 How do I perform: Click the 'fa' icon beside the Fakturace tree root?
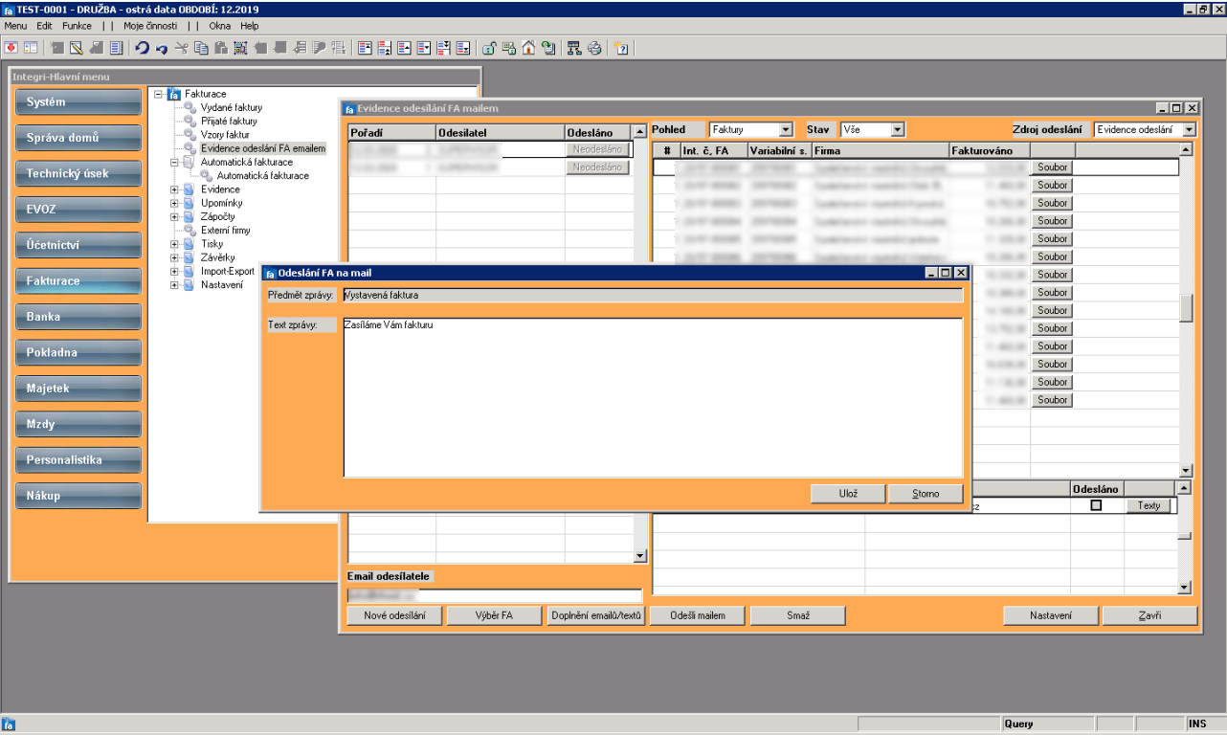click(x=173, y=95)
